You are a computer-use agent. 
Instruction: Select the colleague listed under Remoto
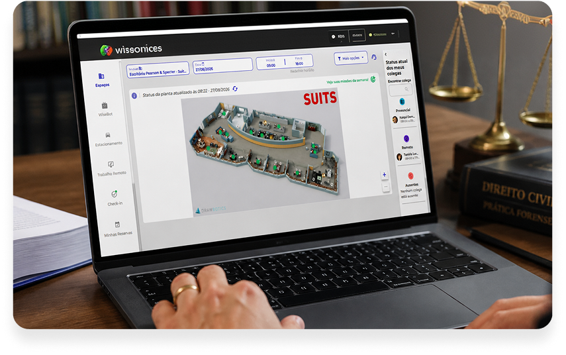click(x=408, y=156)
